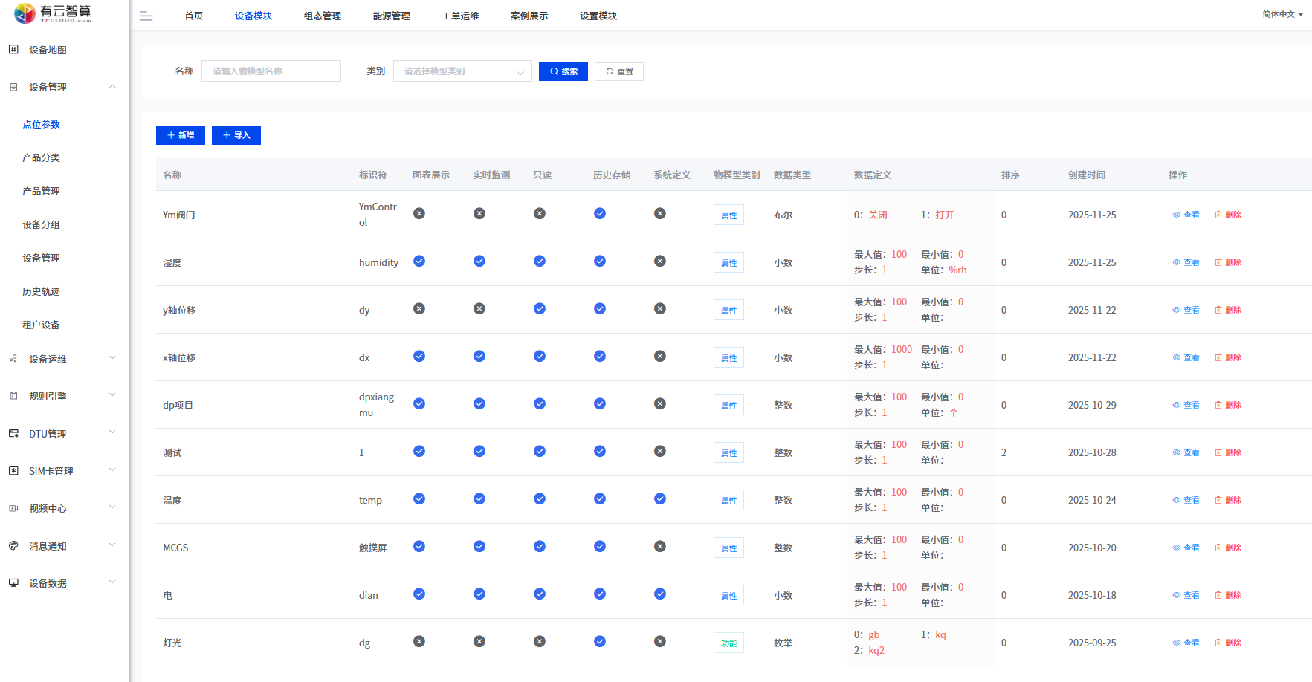1312x682 pixels.
Task: Click the 消息通知 icon in sidebar
Action: click(x=13, y=546)
